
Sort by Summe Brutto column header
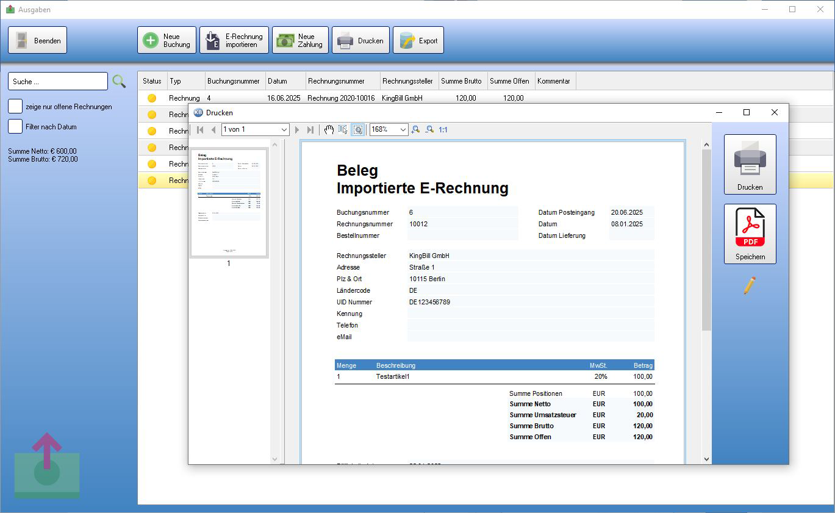point(462,81)
